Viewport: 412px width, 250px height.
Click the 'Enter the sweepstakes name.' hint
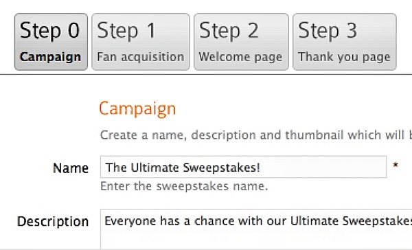[x=184, y=186]
